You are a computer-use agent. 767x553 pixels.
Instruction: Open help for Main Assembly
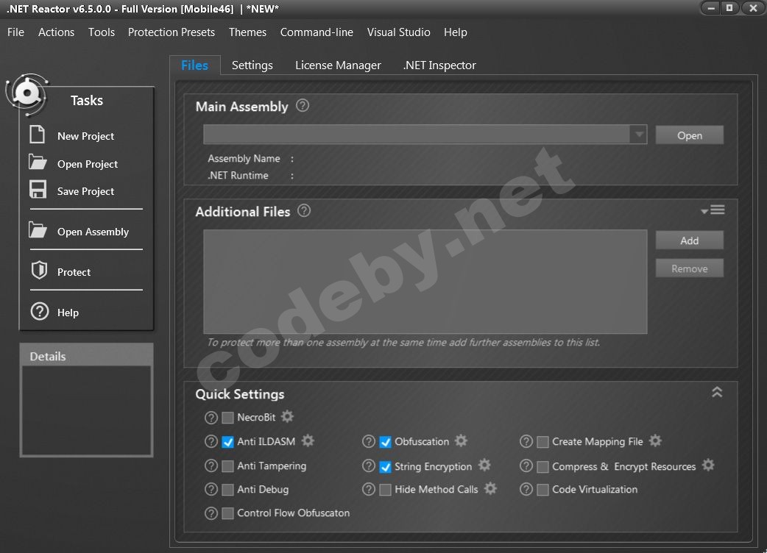coord(303,105)
